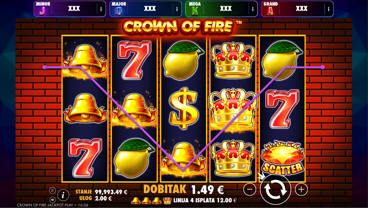368x208 pixels.
Task: Click the Minor jackpot J badge
Action: (42, 9)
